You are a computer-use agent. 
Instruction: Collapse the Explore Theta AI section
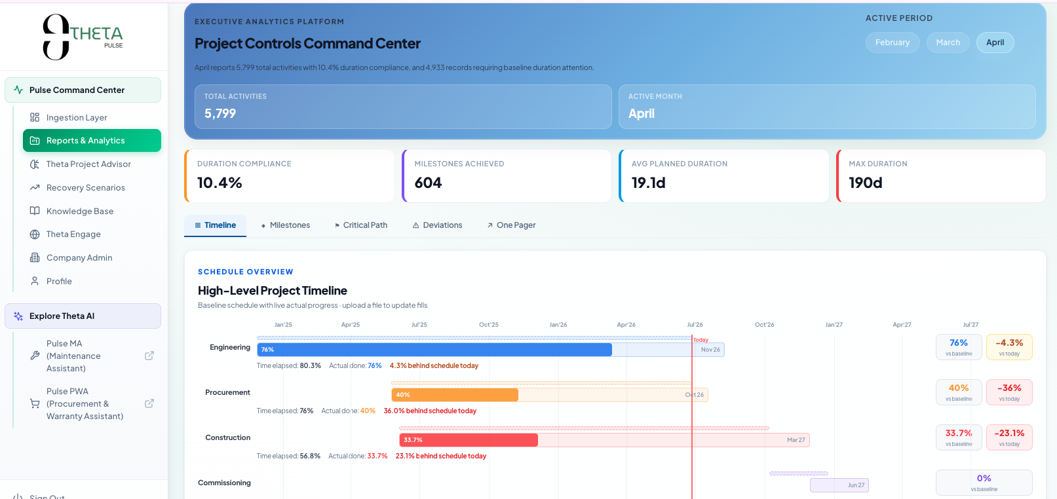tap(83, 316)
